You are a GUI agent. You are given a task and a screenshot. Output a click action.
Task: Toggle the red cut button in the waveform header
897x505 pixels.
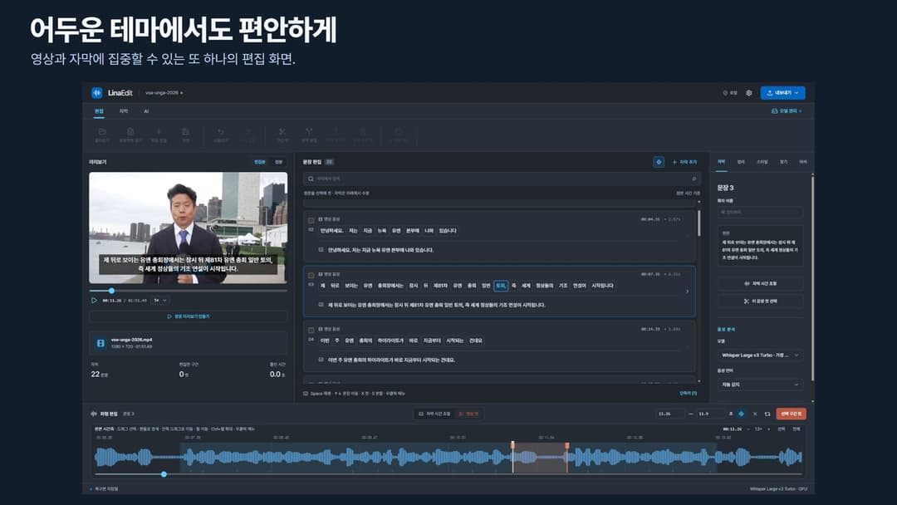pos(469,414)
